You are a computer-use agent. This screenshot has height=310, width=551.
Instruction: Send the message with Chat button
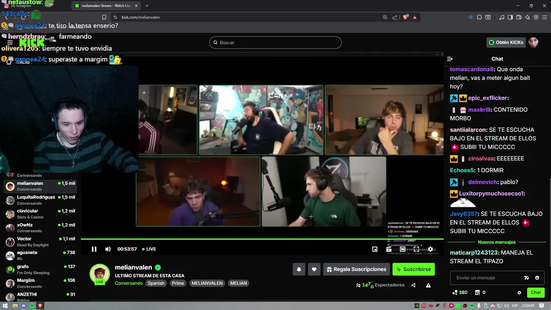point(536,292)
